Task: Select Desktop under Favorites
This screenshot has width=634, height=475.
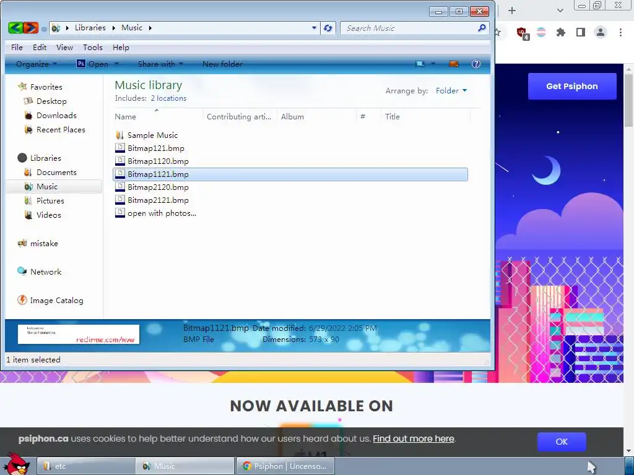Action: click(x=51, y=101)
